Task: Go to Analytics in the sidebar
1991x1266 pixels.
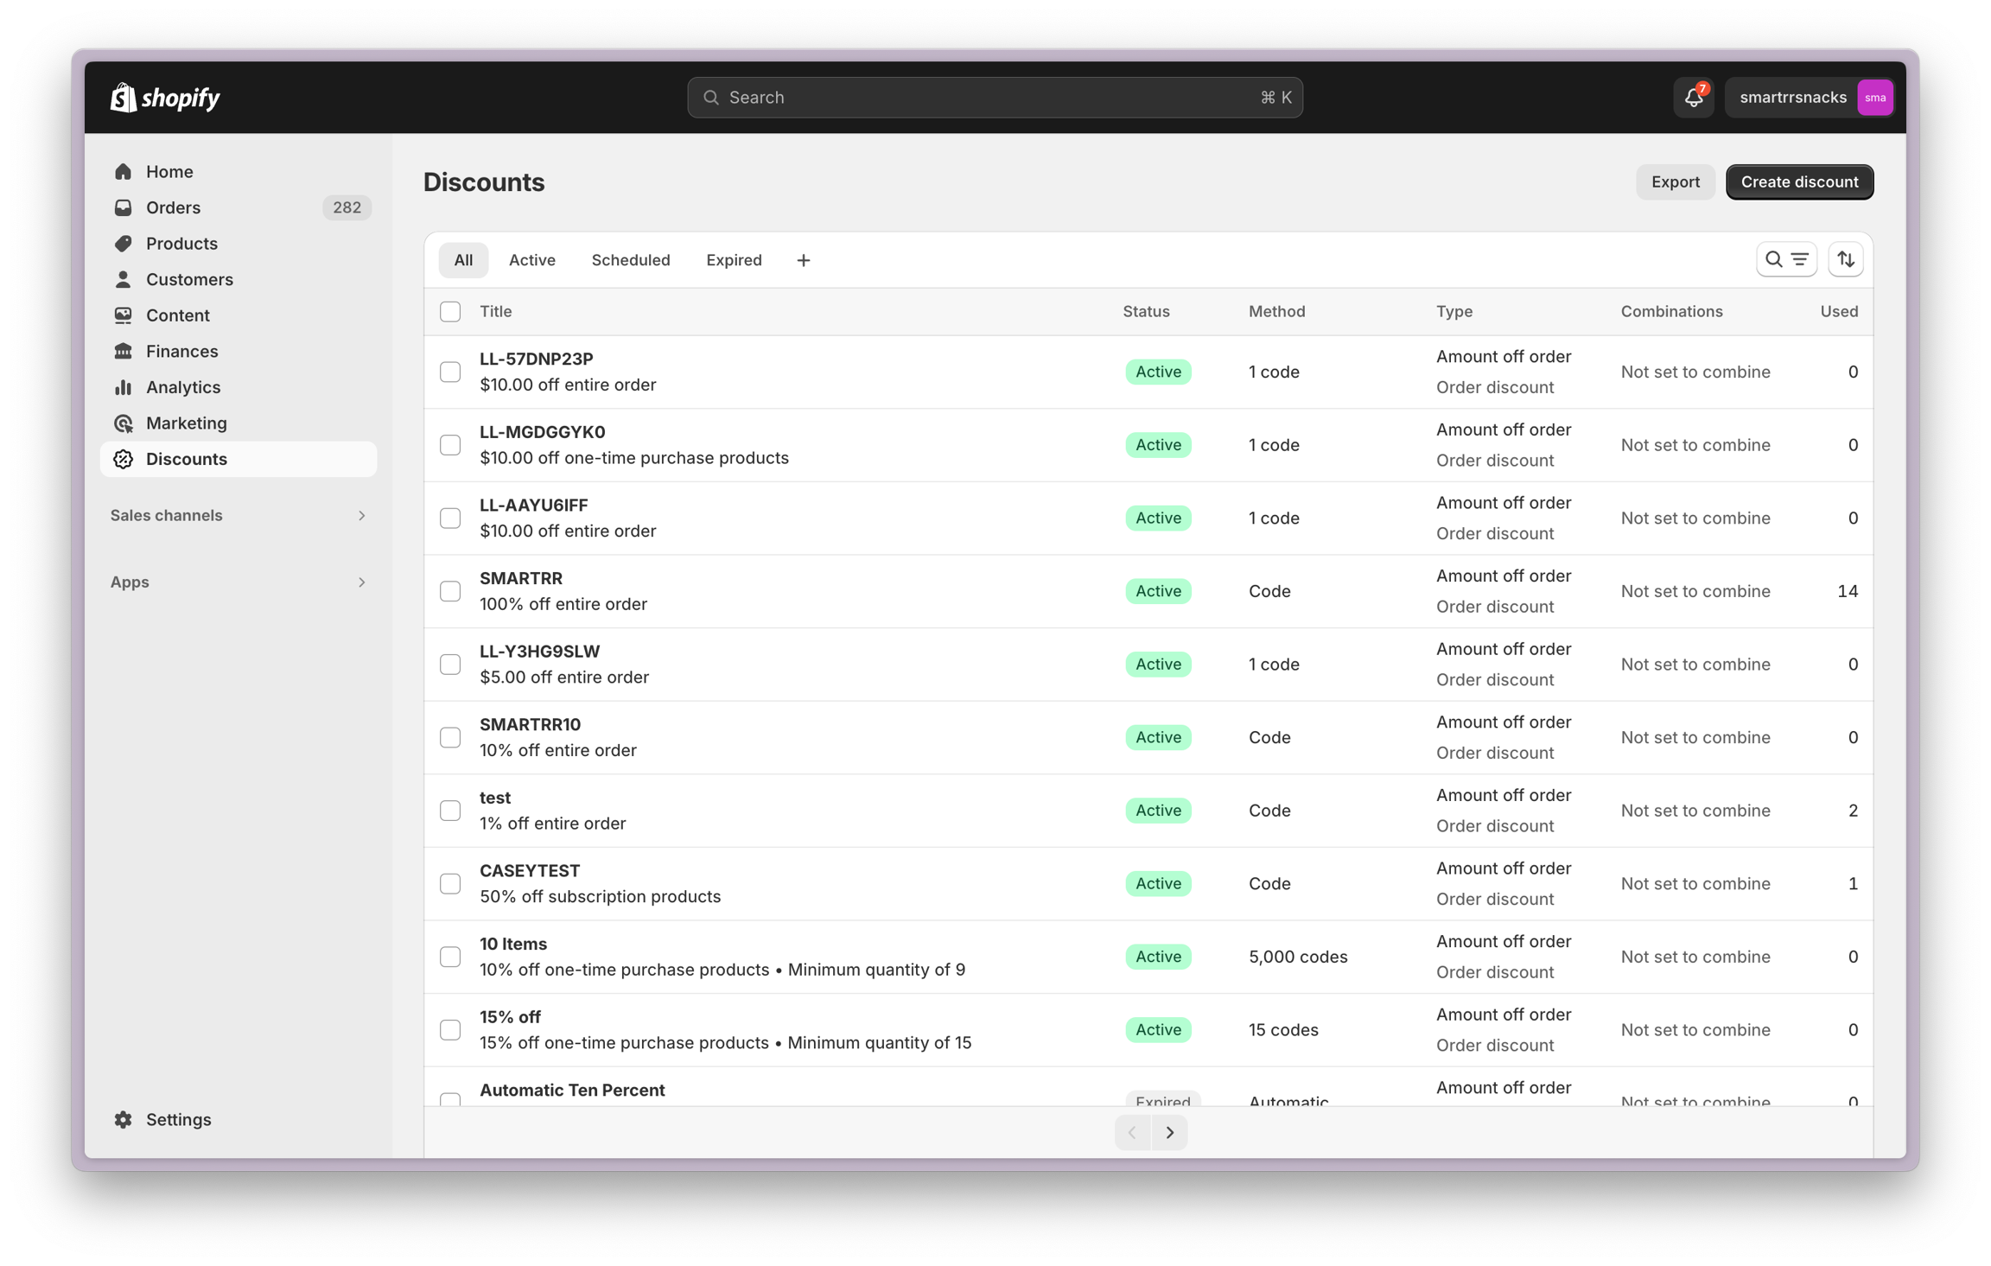Action: click(x=239, y=387)
